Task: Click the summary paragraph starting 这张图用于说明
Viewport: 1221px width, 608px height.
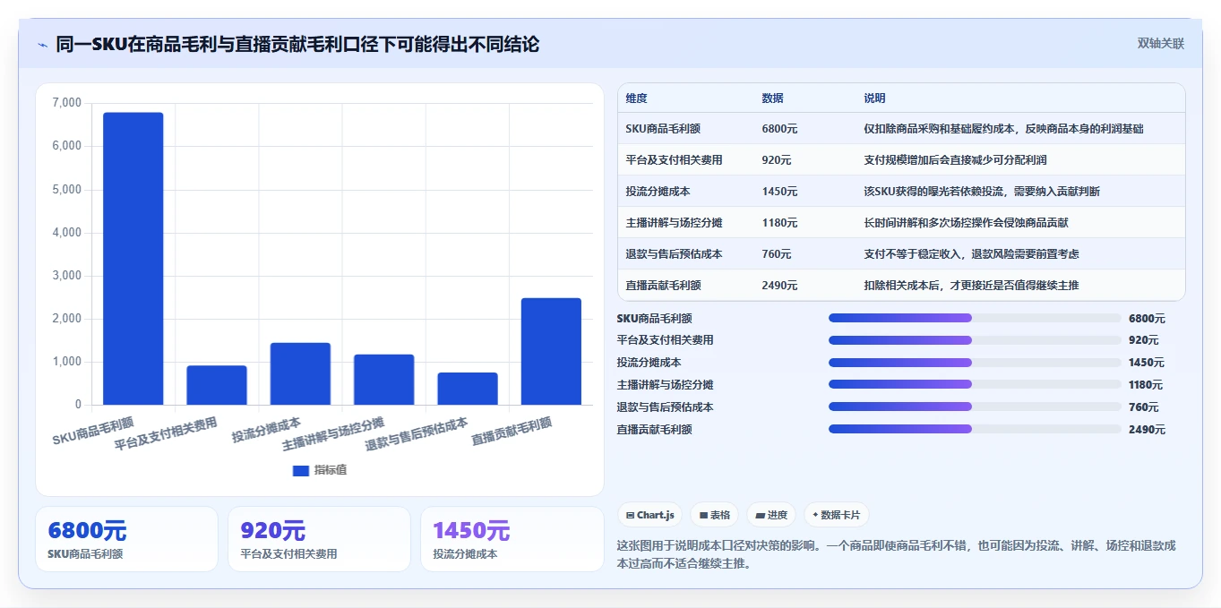Action: pyautogui.click(x=897, y=554)
